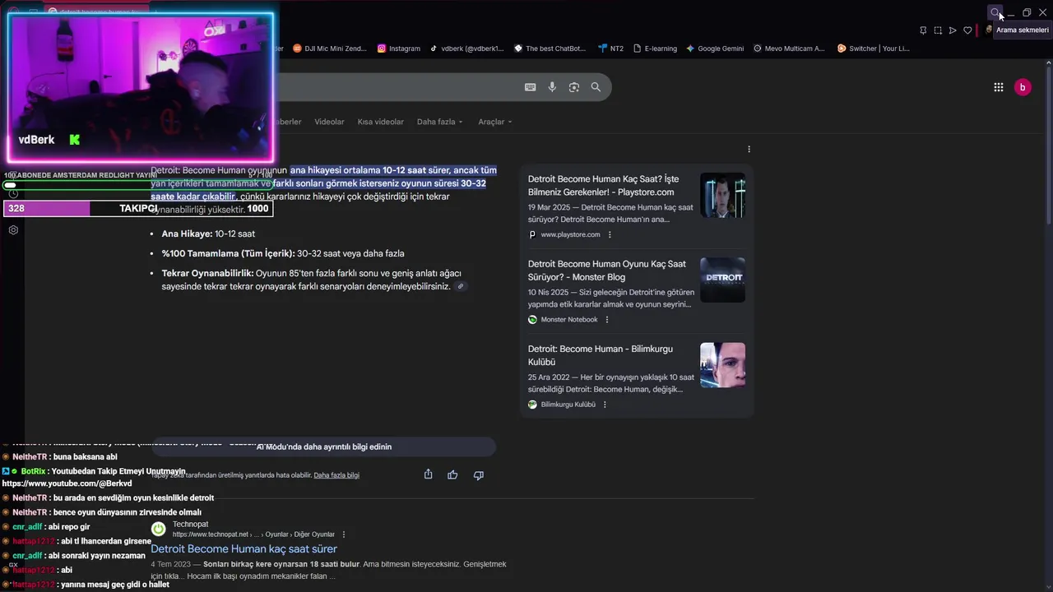Open the Mevo Multicam bookmark
This screenshot has height=592, width=1053.
(789, 49)
